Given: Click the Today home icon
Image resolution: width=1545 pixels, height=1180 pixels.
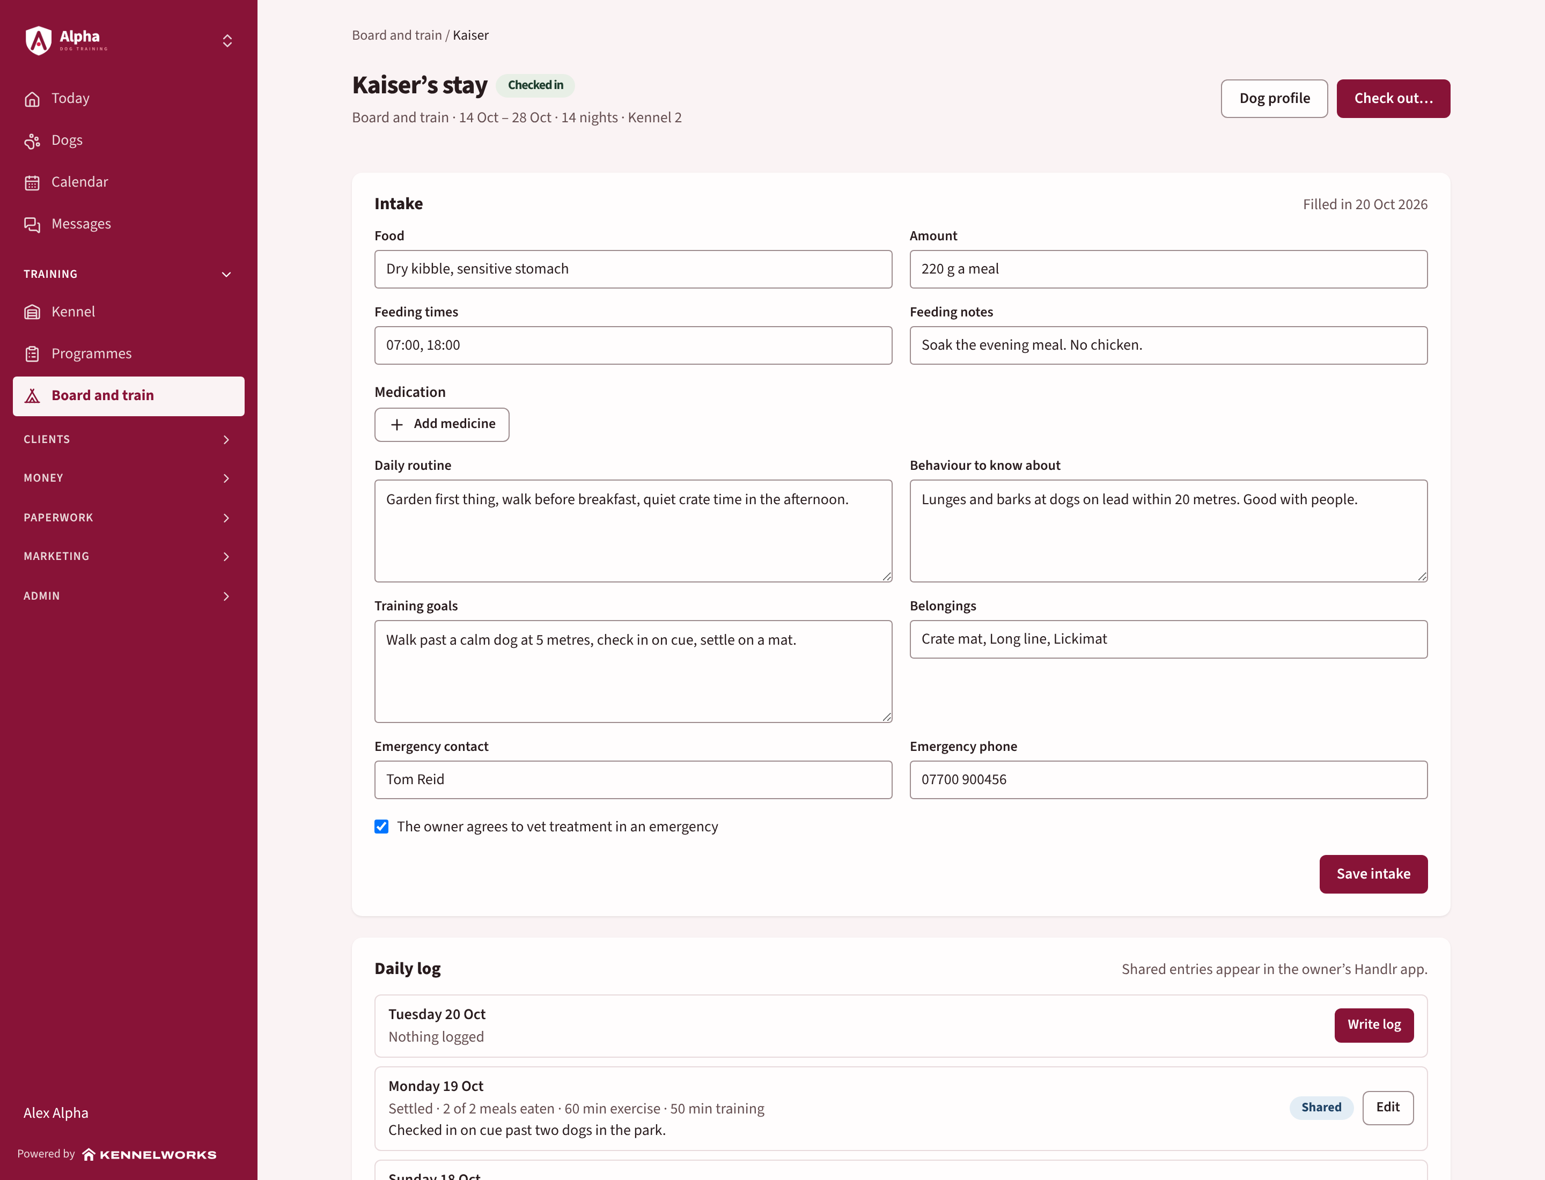Looking at the screenshot, I should pos(32,99).
